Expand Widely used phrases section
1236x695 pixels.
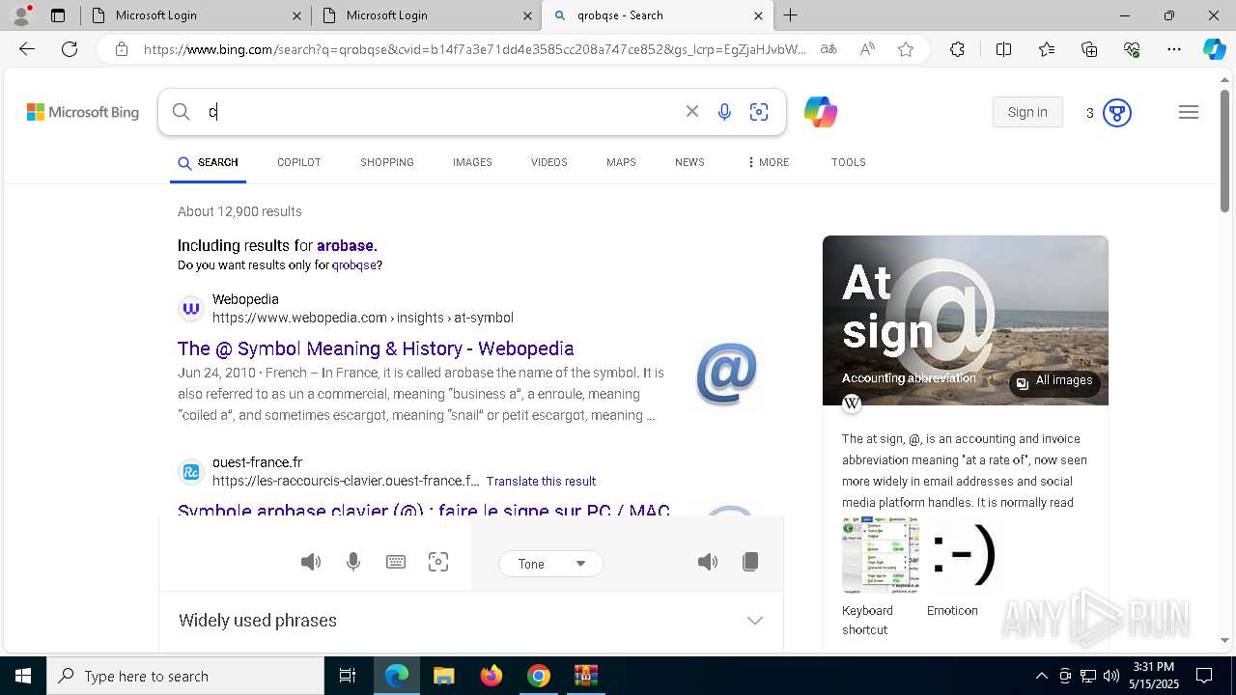pos(471,621)
